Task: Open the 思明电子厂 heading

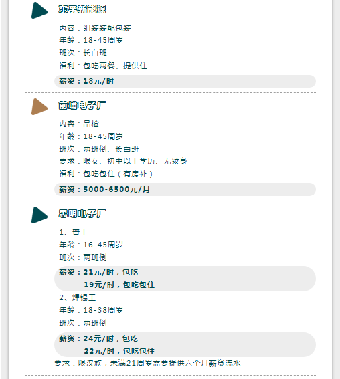Action: pyautogui.click(x=82, y=214)
